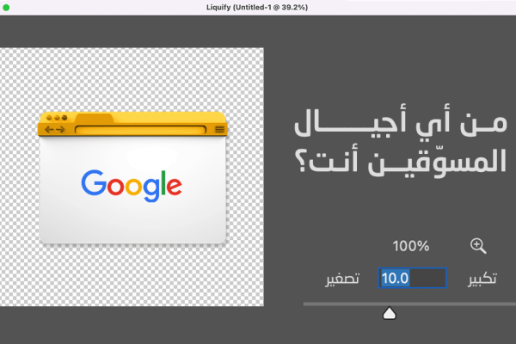
Task: Click the Arabic headline من أي أجيال
Action: 401,122
